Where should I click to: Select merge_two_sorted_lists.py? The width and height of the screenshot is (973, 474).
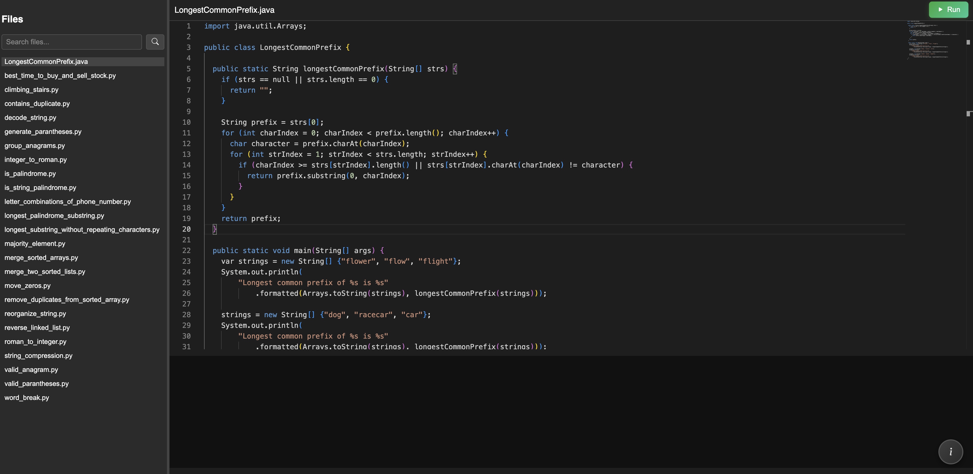(x=45, y=271)
